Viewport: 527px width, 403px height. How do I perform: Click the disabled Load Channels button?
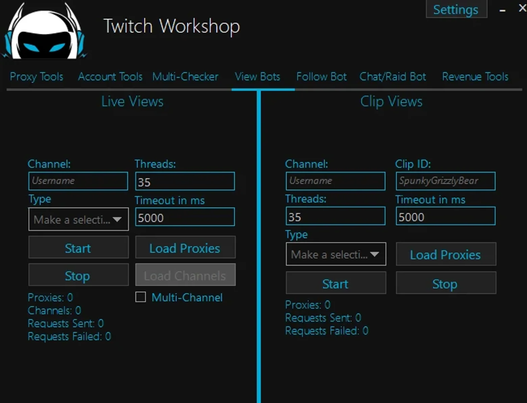pos(185,275)
